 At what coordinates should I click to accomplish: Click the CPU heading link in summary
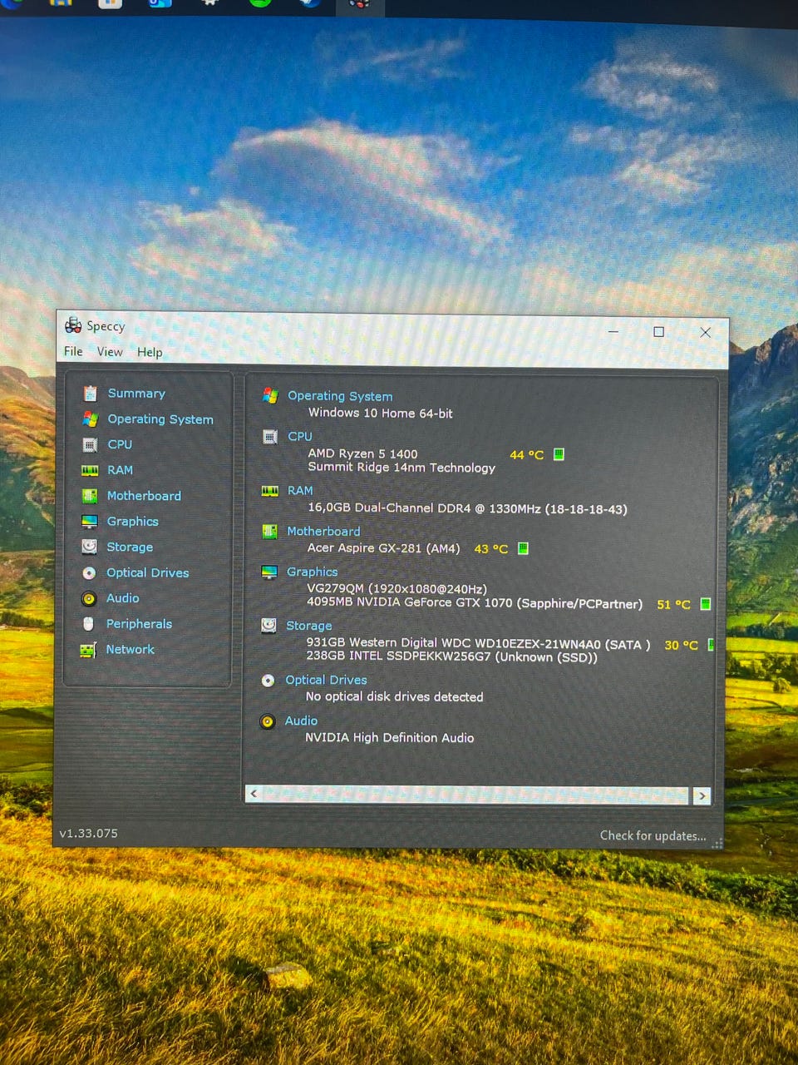pyautogui.click(x=300, y=437)
